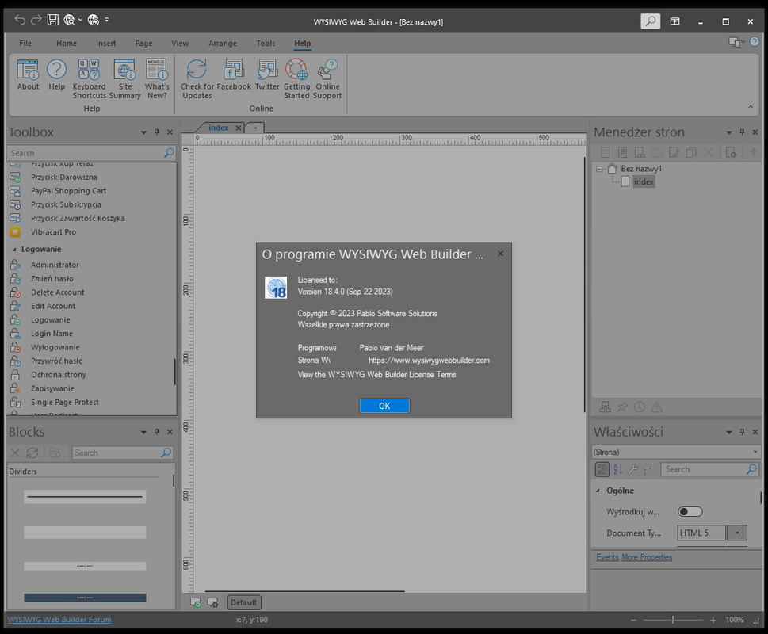Screen dimensions: 768x634
Task: Save the project with the floppy icon
Action: pyautogui.click(x=52, y=20)
